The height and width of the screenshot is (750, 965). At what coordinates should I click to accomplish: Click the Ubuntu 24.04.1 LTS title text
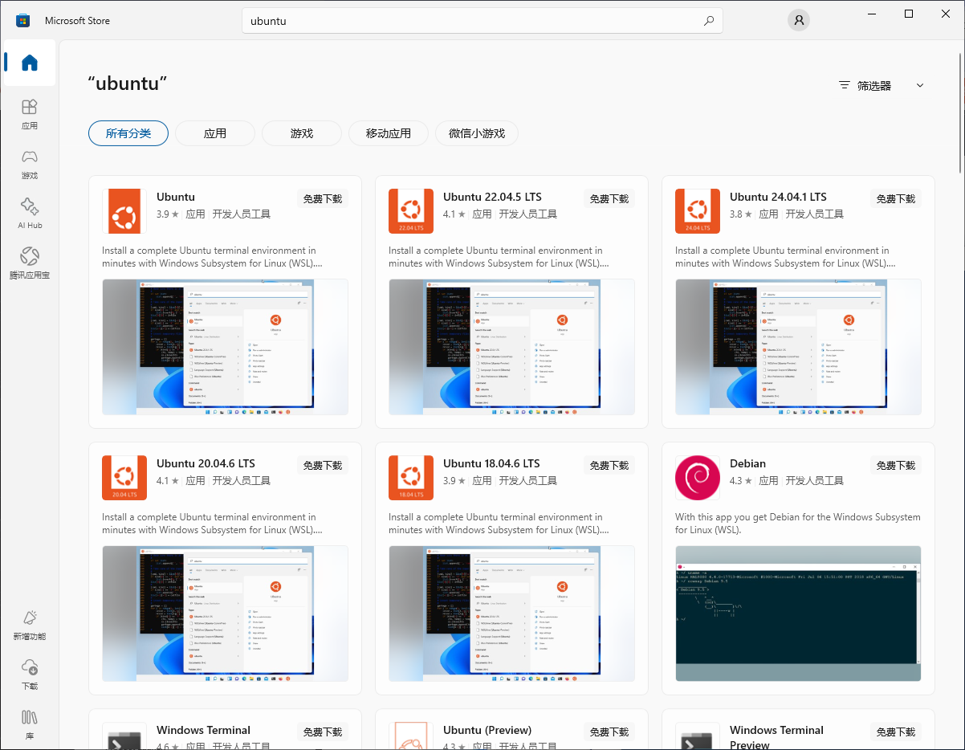coord(778,197)
